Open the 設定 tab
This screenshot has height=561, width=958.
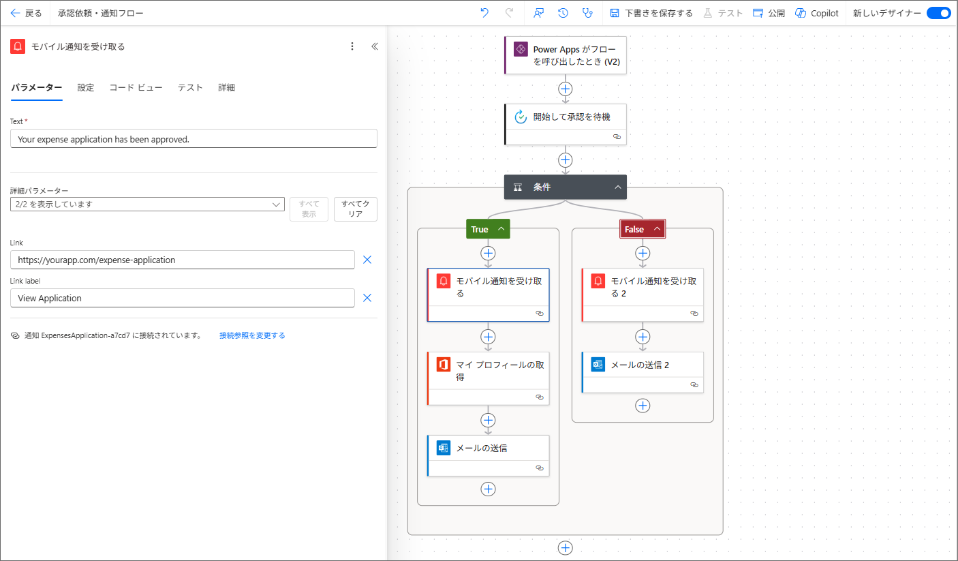click(86, 87)
